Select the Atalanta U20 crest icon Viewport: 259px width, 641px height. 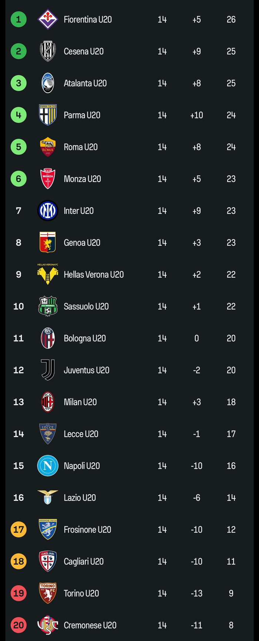tap(48, 83)
